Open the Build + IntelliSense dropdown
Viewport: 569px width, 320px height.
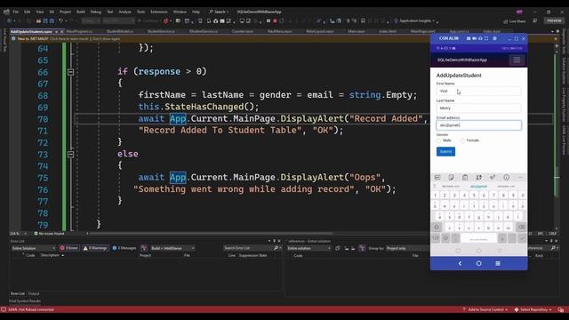coord(172,248)
